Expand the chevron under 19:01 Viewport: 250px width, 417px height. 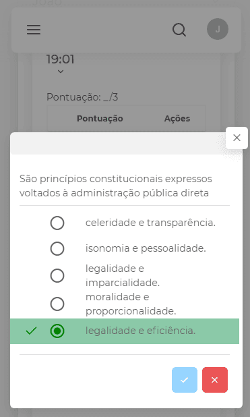(x=61, y=72)
